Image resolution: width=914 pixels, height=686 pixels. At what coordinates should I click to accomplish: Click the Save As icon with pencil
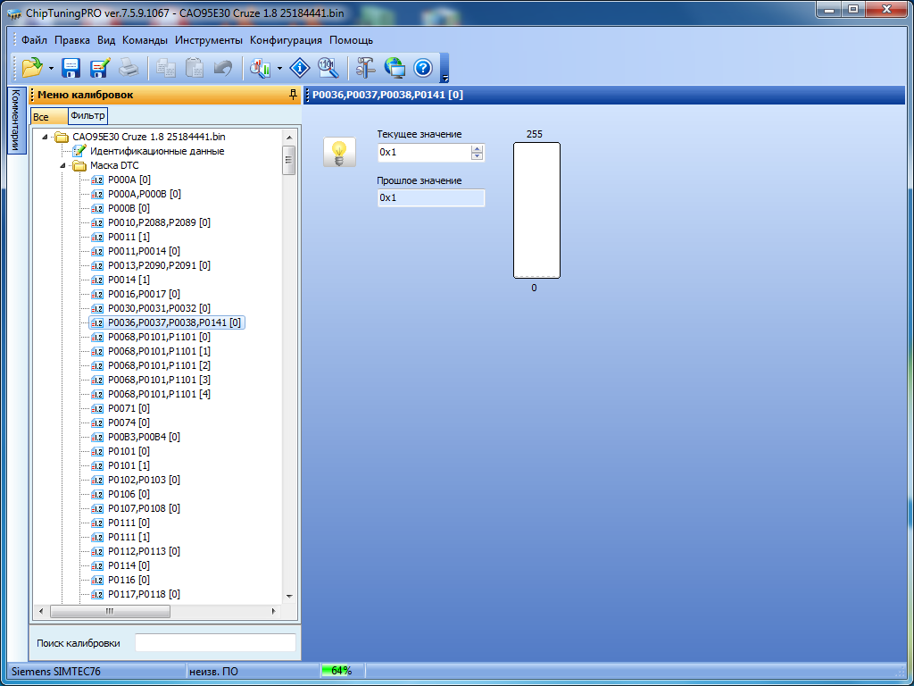(x=99, y=68)
